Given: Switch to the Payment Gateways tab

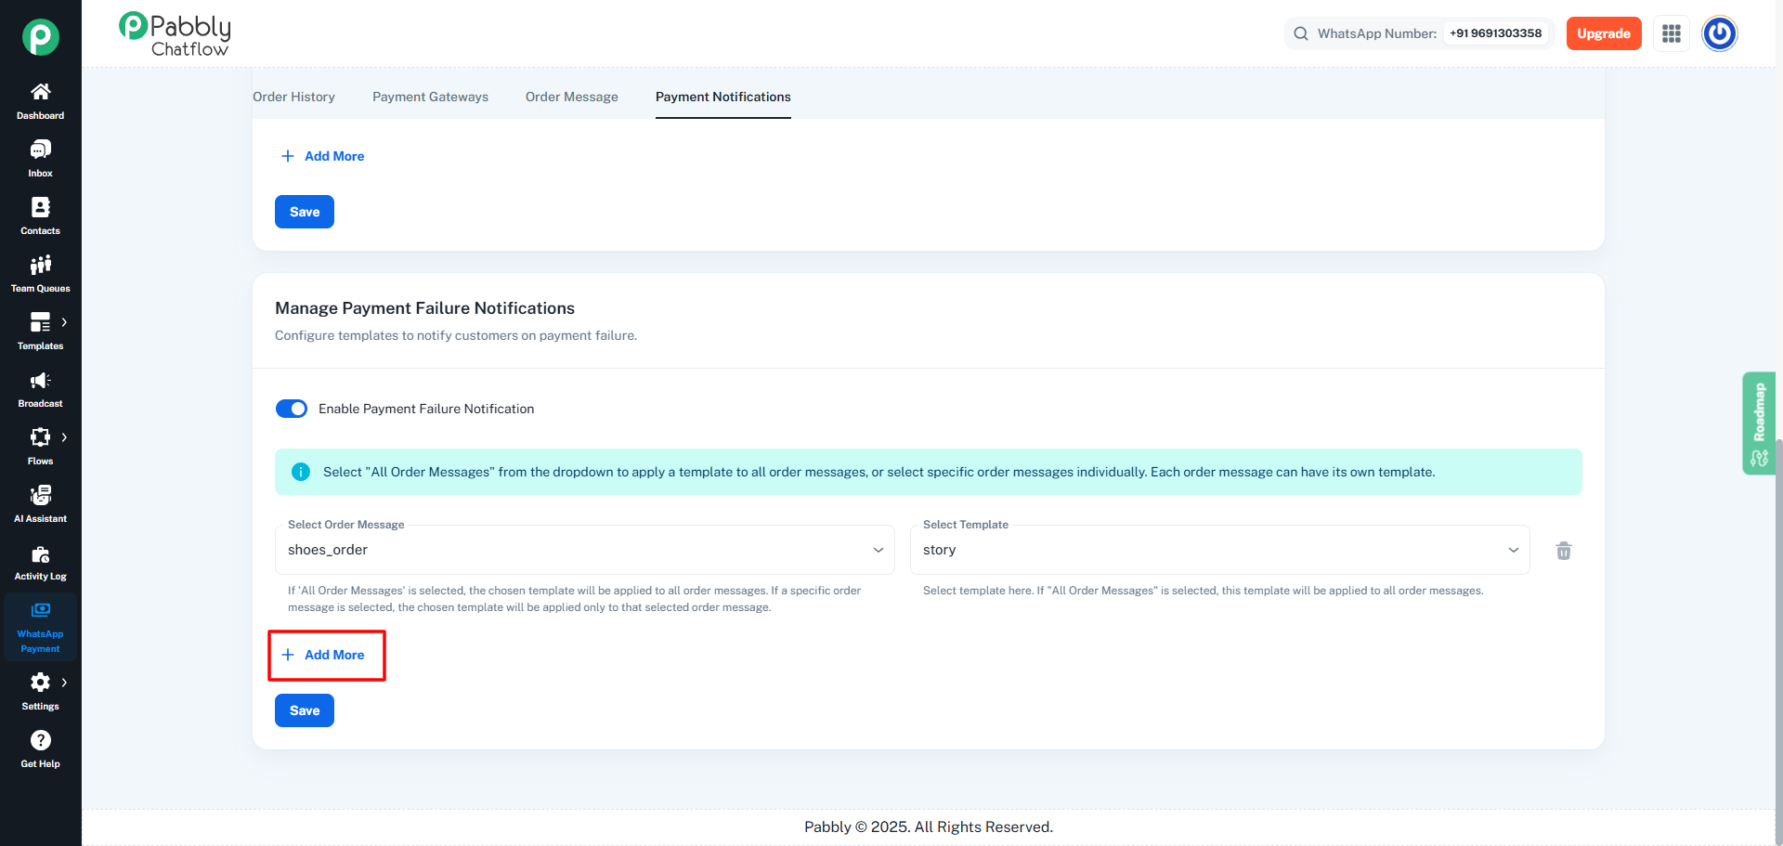Looking at the screenshot, I should 430,97.
